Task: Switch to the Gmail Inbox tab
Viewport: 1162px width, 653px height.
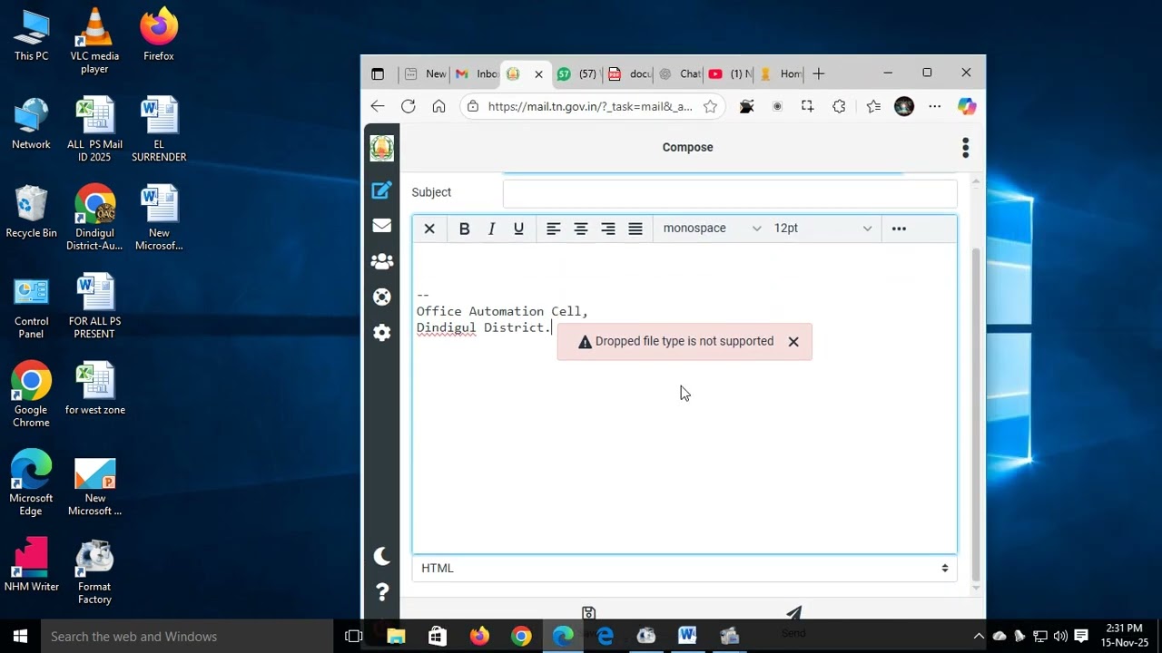Action: click(478, 74)
